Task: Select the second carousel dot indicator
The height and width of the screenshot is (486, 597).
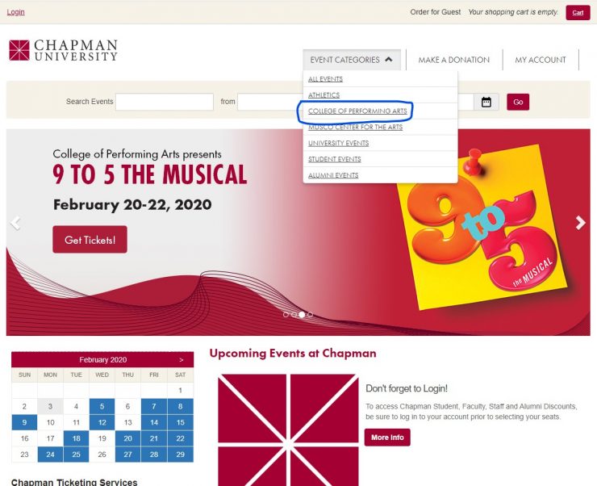Action: click(294, 315)
